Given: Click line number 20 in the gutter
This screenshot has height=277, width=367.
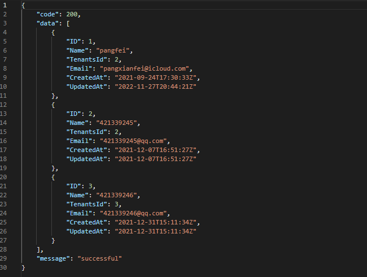Looking at the screenshot, I should pyautogui.click(x=5, y=177).
